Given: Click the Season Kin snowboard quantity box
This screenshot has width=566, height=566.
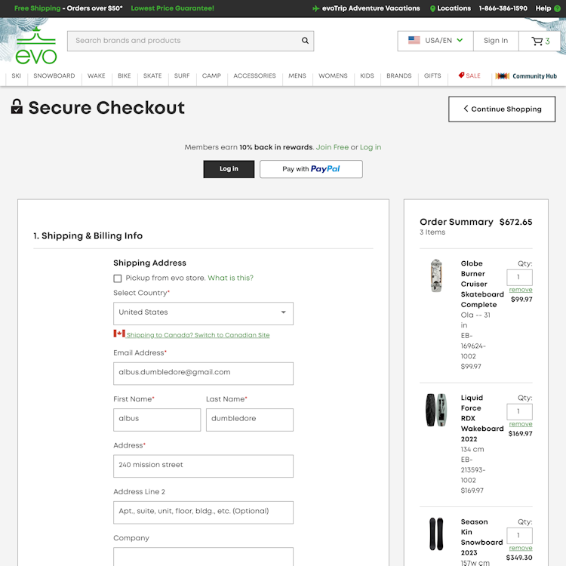Looking at the screenshot, I should pos(519,536).
